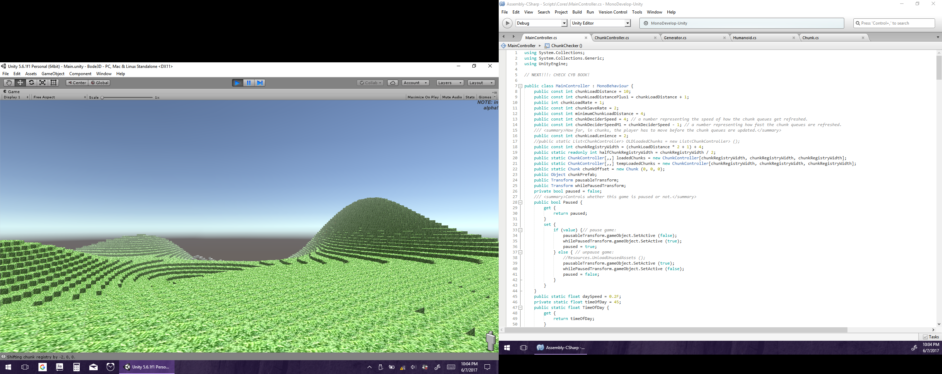Expand the Debug configuration combo box
The width and height of the screenshot is (942, 374).
pos(564,23)
